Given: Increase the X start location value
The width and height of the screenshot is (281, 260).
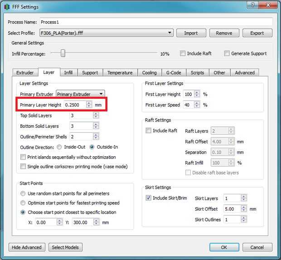Looking at the screenshot, I should pos(59,221).
